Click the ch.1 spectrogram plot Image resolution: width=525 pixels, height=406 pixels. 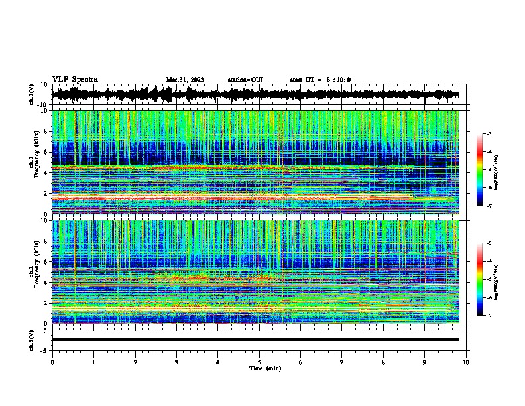click(x=256, y=162)
